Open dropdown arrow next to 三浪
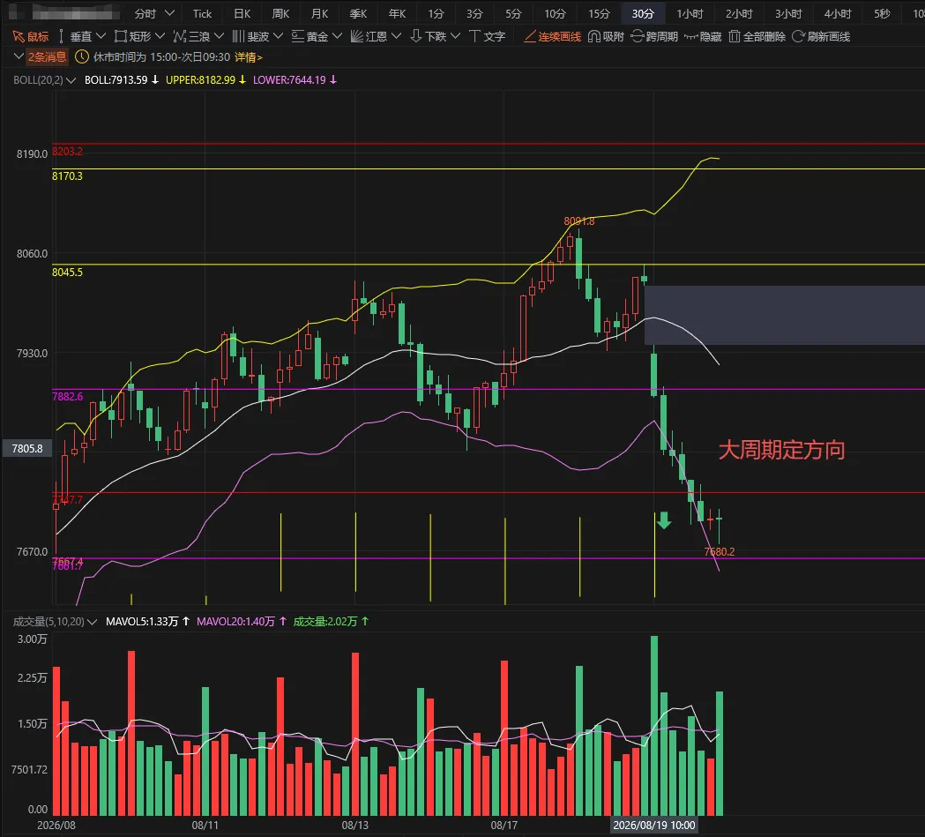Viewport: 925px width, 837px height. coord(219,36)
